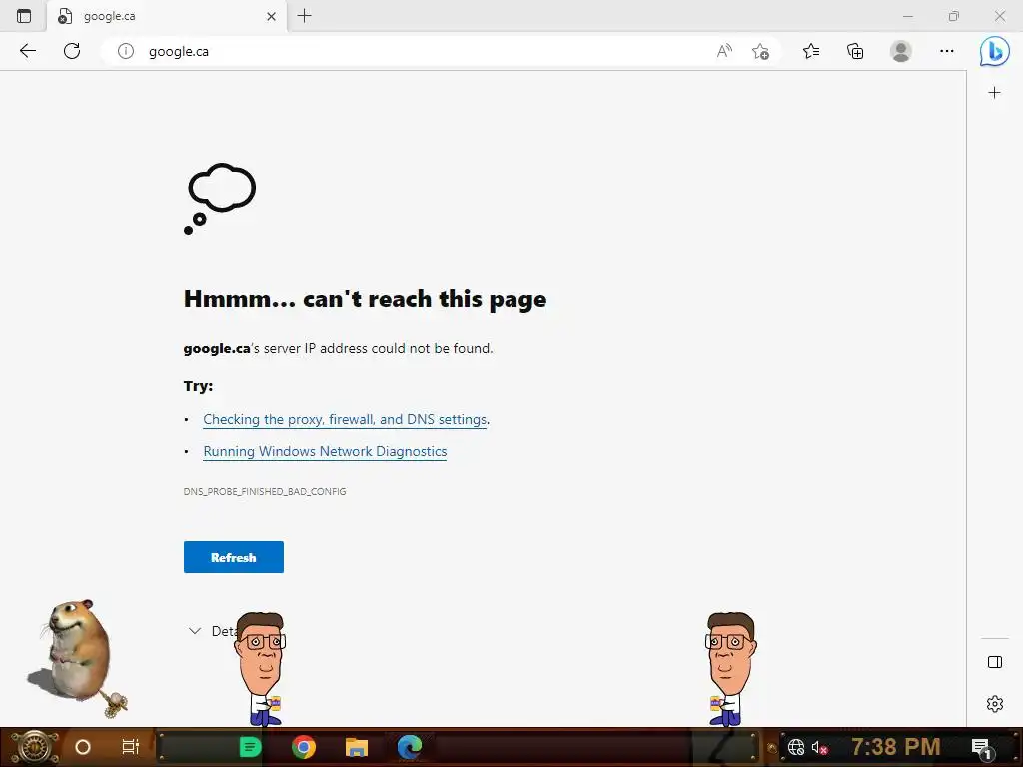Reload page with the toolbar refresh icon
This screenshot has width=1023, height=767.
point(72,51)
